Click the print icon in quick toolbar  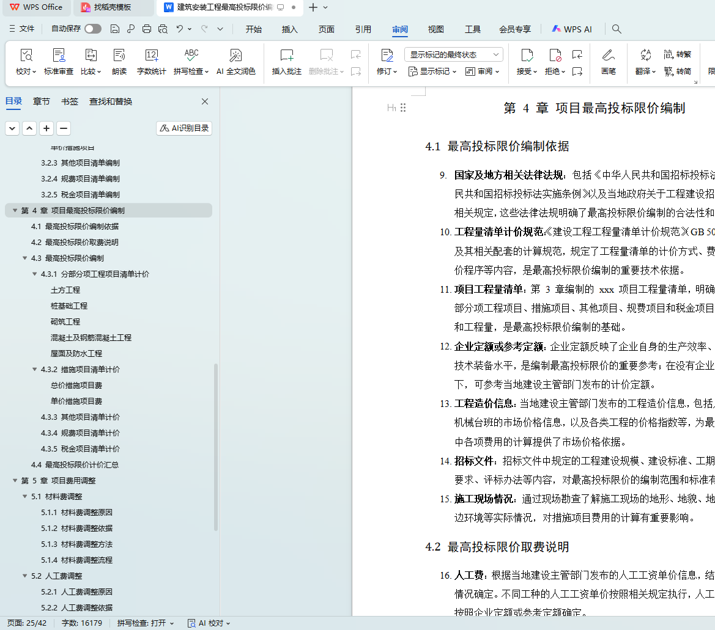coord(147,29)
